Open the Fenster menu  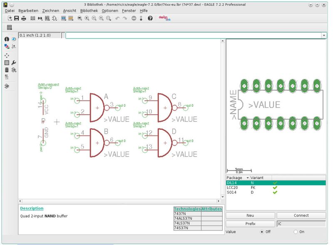pos(129,11)
